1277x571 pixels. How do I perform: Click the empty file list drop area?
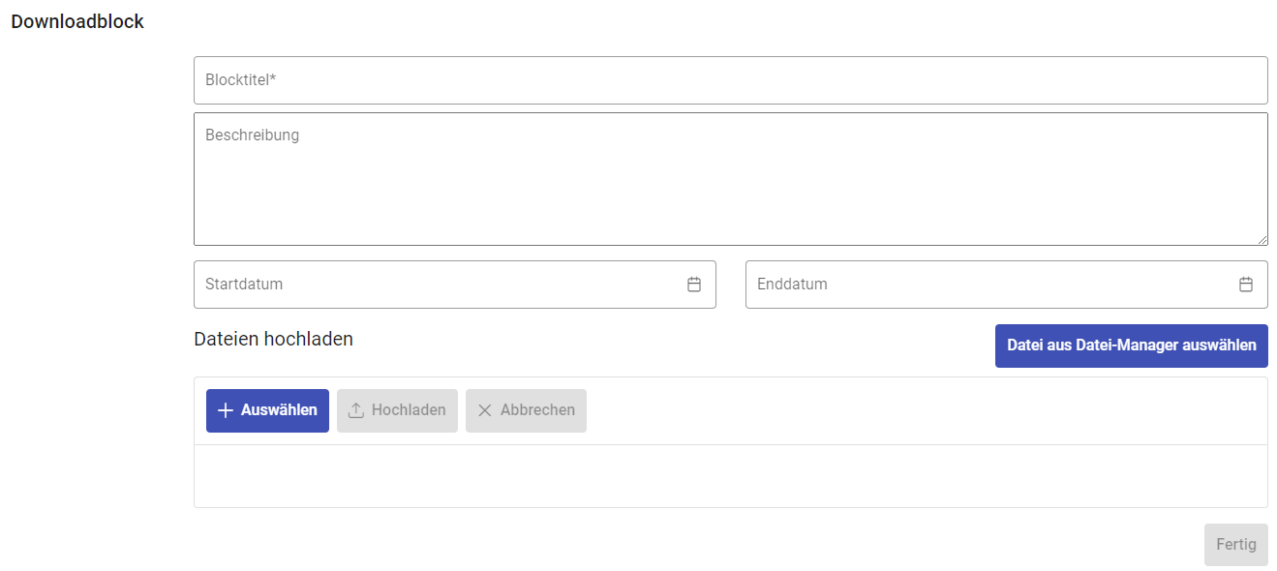coord(730,476)
